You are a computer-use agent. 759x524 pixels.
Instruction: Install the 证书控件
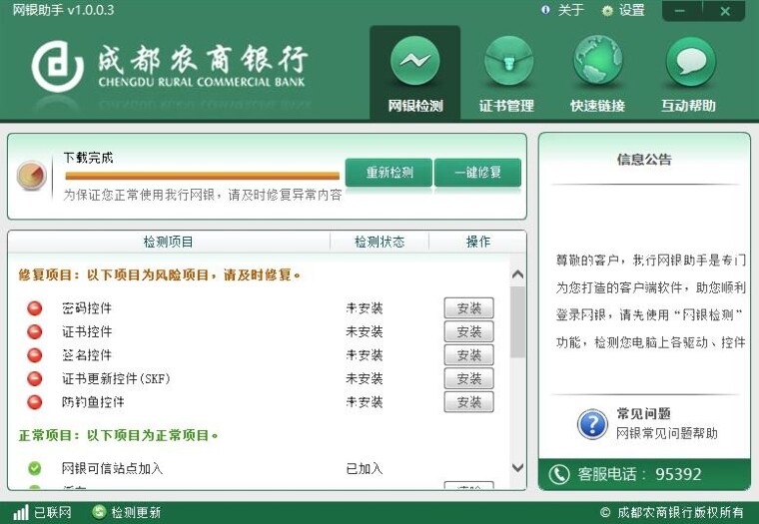click(x=468, y=331)
